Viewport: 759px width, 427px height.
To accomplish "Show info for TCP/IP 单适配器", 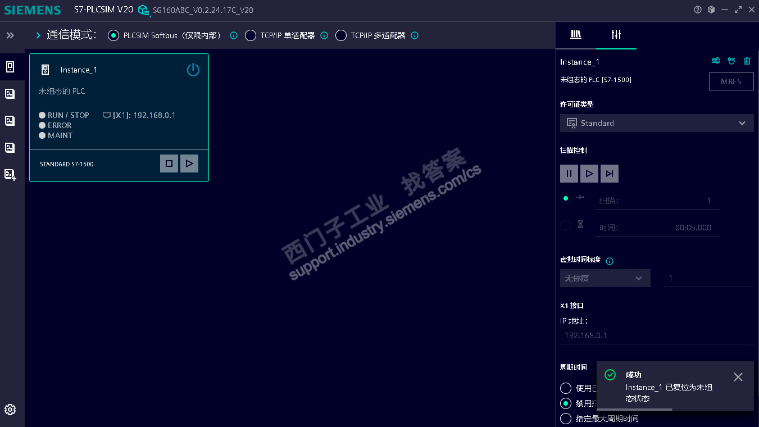I will (x=324, y=35).
